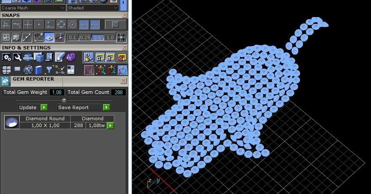Collapse the gem totals with up-arrow
Image resolution: width=371 pixels, height=194 pixels.
click(64, 100)
